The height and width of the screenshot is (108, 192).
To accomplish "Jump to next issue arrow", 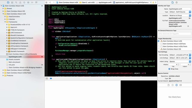I will pos(156,2).
